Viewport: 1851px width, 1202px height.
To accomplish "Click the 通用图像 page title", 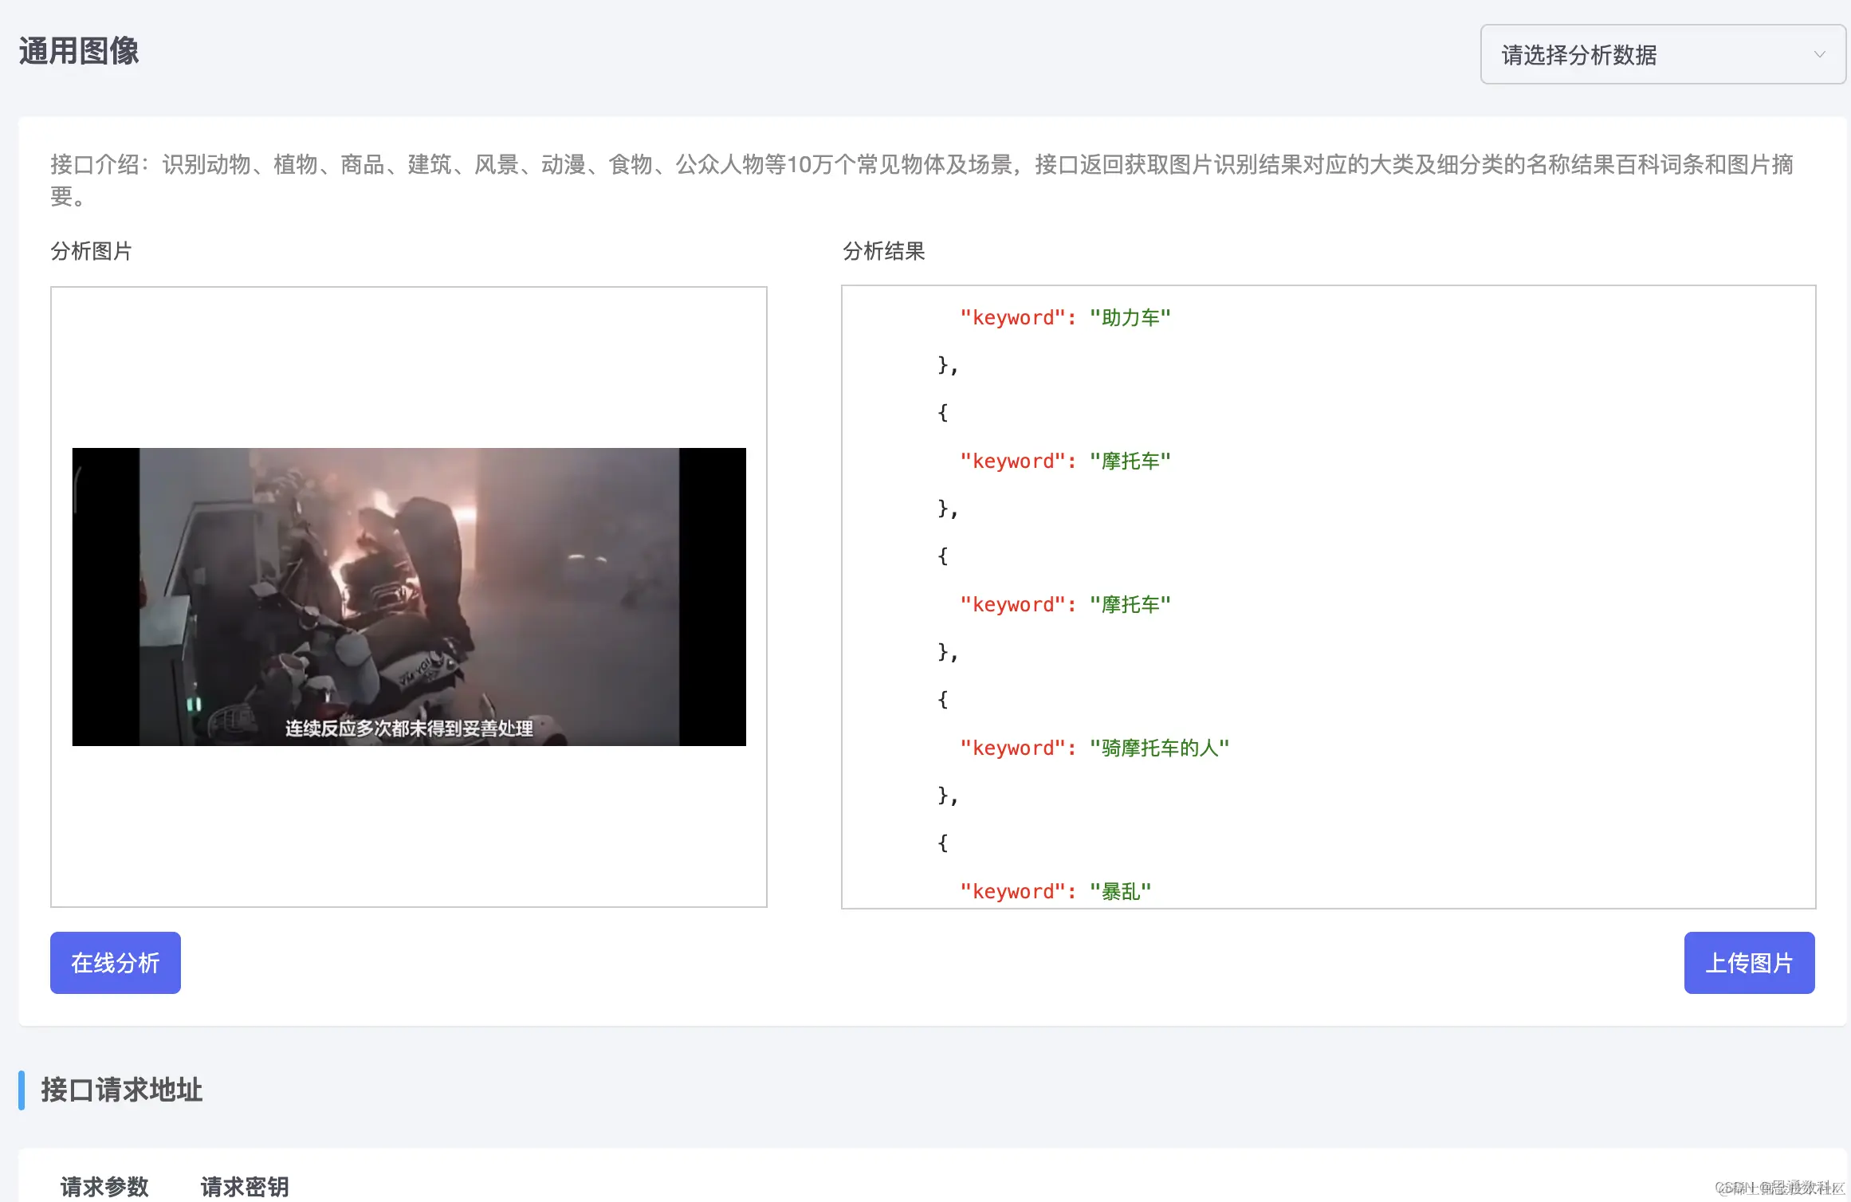I will [79, 51].
